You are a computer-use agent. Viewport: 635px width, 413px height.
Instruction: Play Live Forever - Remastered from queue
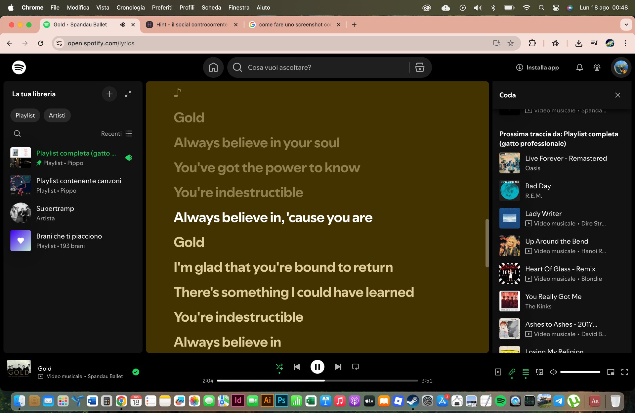[562, 163]
